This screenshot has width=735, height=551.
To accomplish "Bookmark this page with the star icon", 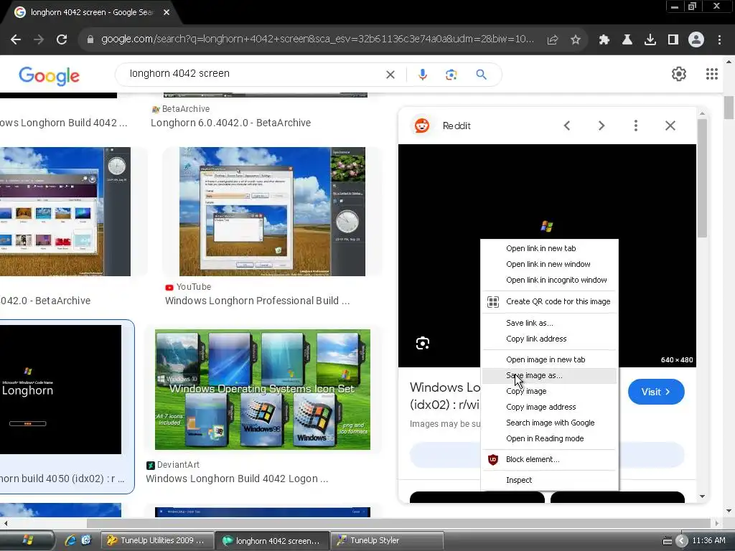I will 576,40.
